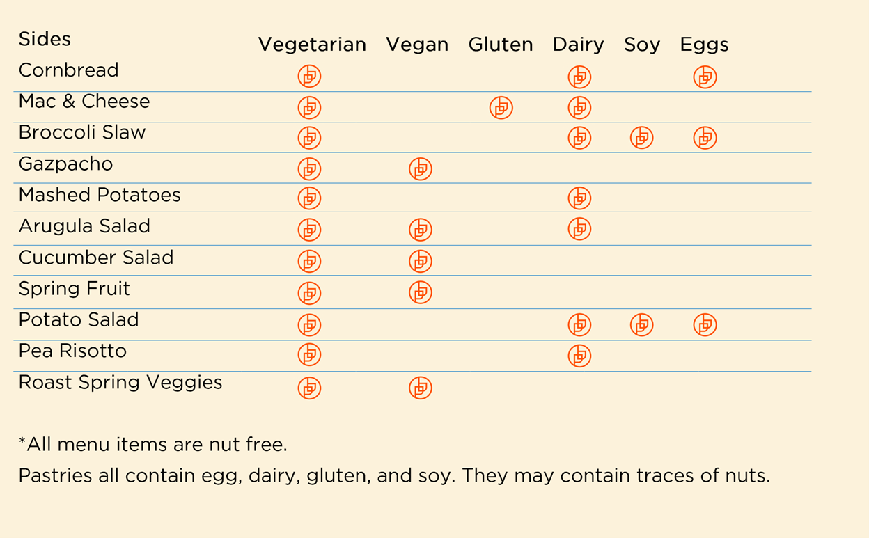Click the Cornbread Eggs marker icon

pos(705,77)
